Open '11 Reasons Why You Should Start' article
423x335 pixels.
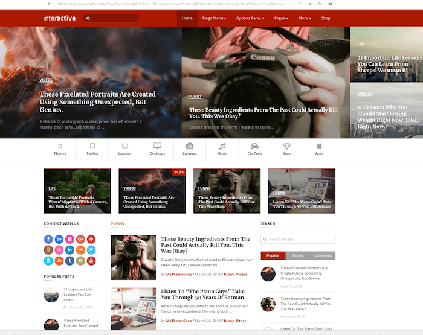pos(387,116)
